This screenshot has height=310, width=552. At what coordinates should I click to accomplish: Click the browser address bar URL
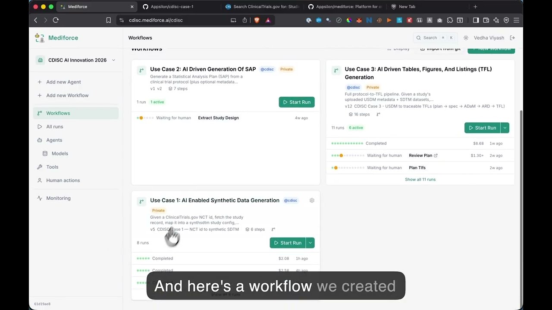[x=156, y=20]
